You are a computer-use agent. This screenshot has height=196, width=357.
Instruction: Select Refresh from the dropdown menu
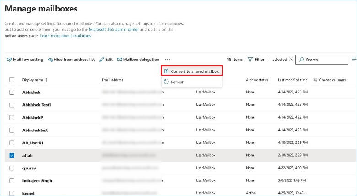click(192, 82)
